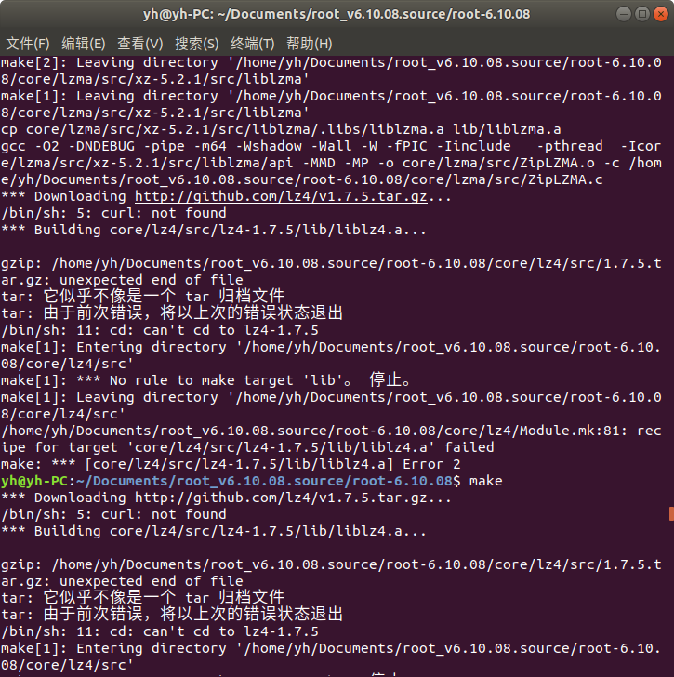The image size is (674, 677).
Task: Open the underlined github.com lz4 link
Action: tap(281, 196)
